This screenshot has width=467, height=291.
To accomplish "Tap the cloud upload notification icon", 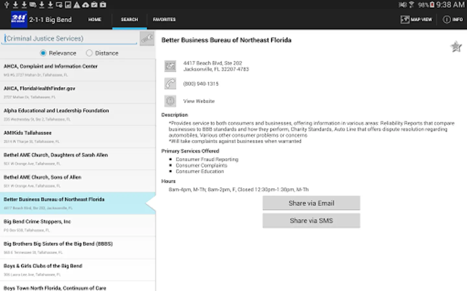I will click(x=86, y=5).
